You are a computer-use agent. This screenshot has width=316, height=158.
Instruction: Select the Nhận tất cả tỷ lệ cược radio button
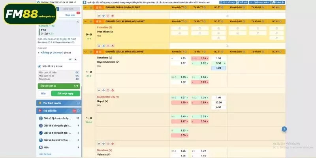39,66
